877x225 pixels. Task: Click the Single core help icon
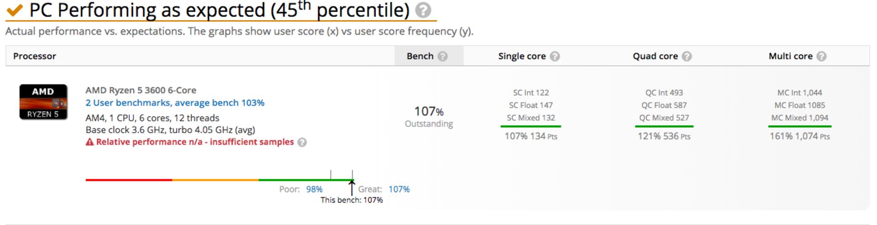(x=555, y=56)
